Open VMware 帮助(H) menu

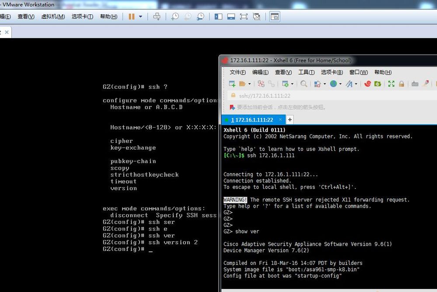pyautogui.click(x=108, y=17)
